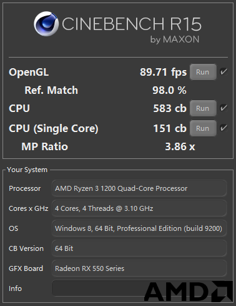Click the AMD logo watermark
The height and width of the screenshot is (306, 236).
point(189,292)
